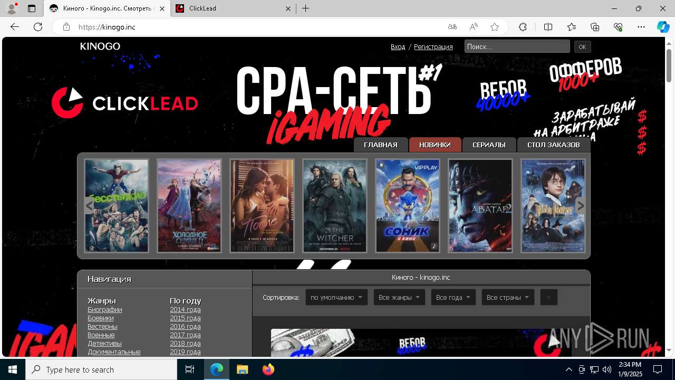Open the tab actions menu icon
The image size is (675, 380).
point(32,8)
